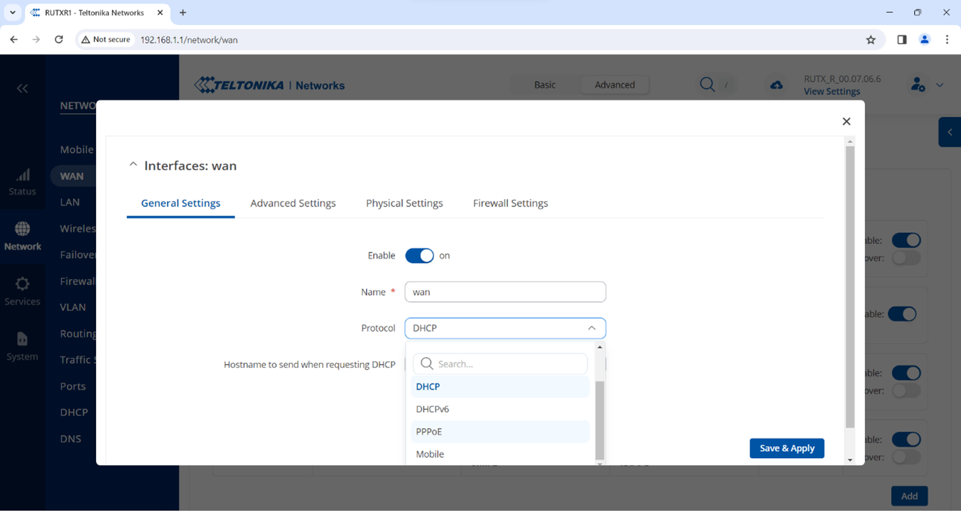Click the Name input field

click(505, 292)
